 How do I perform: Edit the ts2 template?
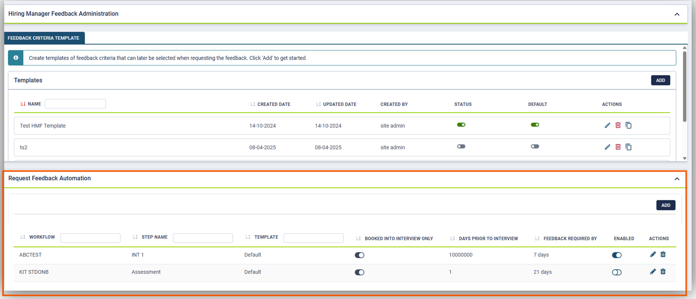click(607, 147)
